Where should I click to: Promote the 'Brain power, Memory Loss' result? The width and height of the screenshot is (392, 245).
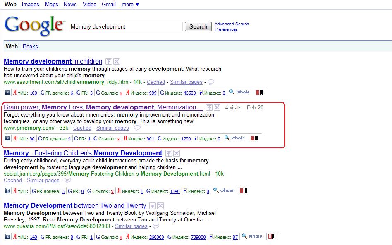pos(209,107)
